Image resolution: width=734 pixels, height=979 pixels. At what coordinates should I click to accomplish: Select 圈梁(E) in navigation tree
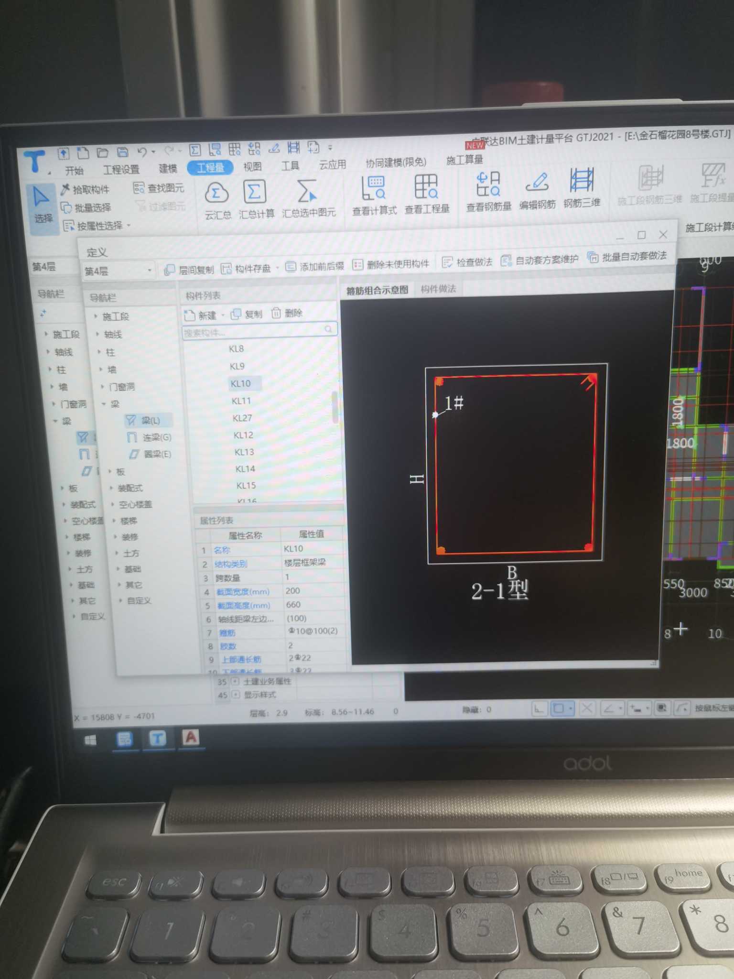[151, 454]
